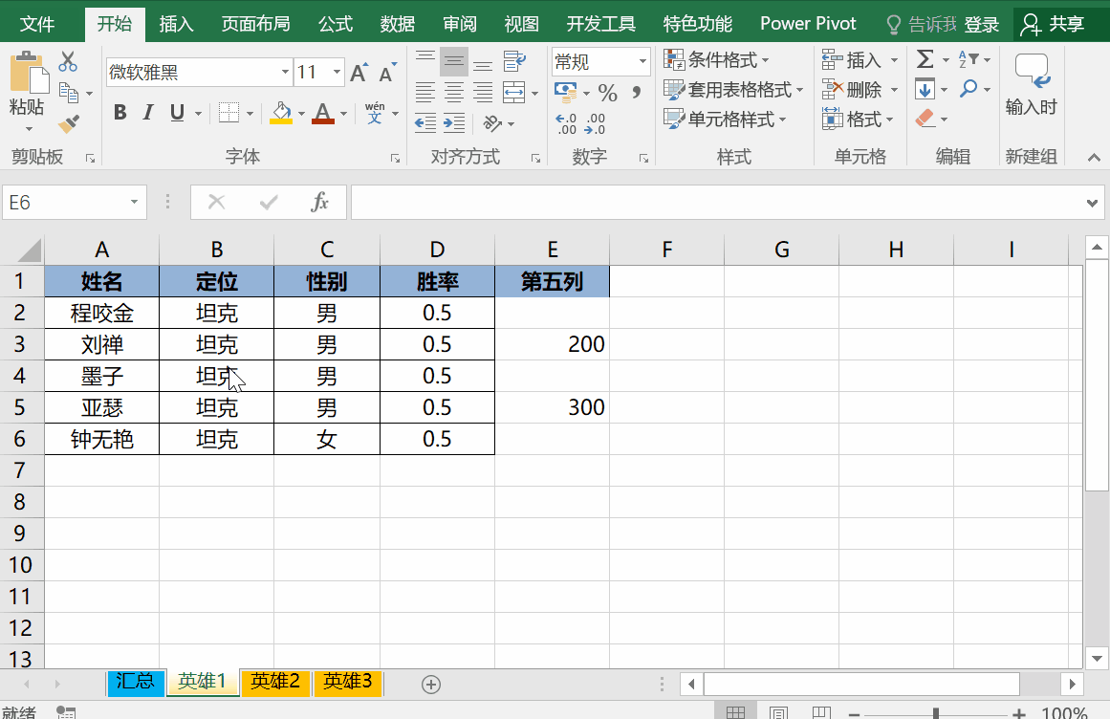Image resolution: width=1110 pixels, height=719 pixels.
Task: Toggle Underline formatting
Action: click(x=177, y=113)
